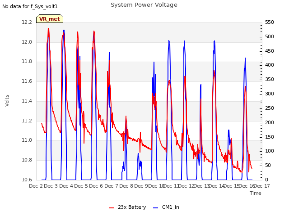Click the 500 right axis value
This screenshot has width=289, height=216.
pos(270,36)
